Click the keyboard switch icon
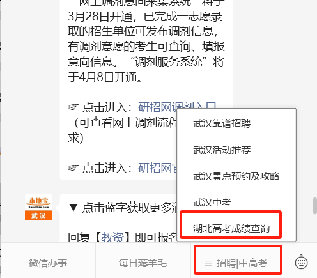The width and height of the screenshot is (317, 278). coord(301,262)
